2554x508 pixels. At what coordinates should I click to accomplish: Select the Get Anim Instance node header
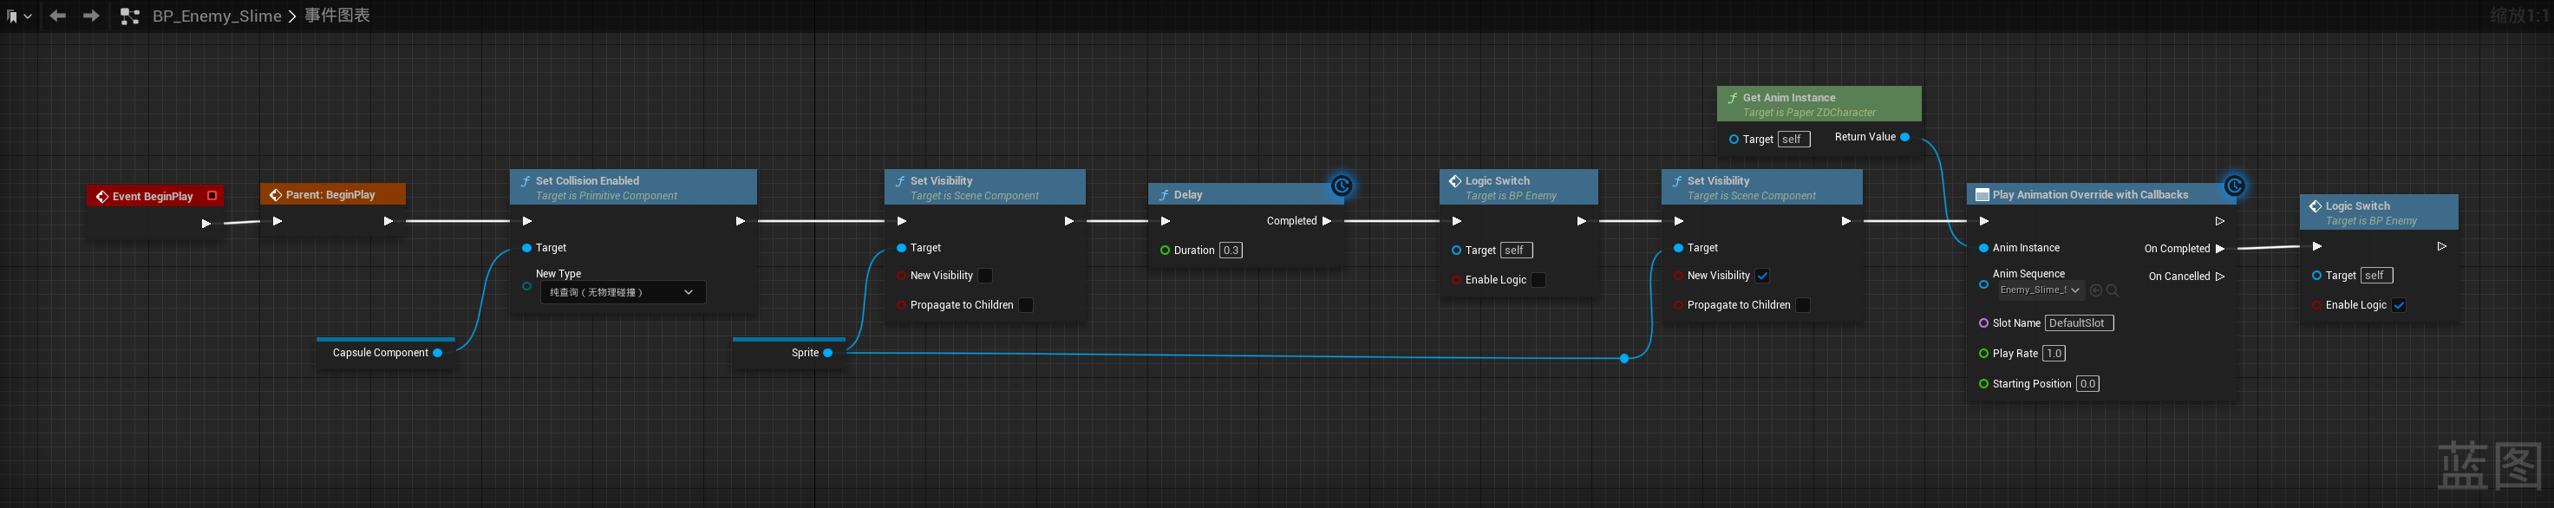(x=1819, y=104)
